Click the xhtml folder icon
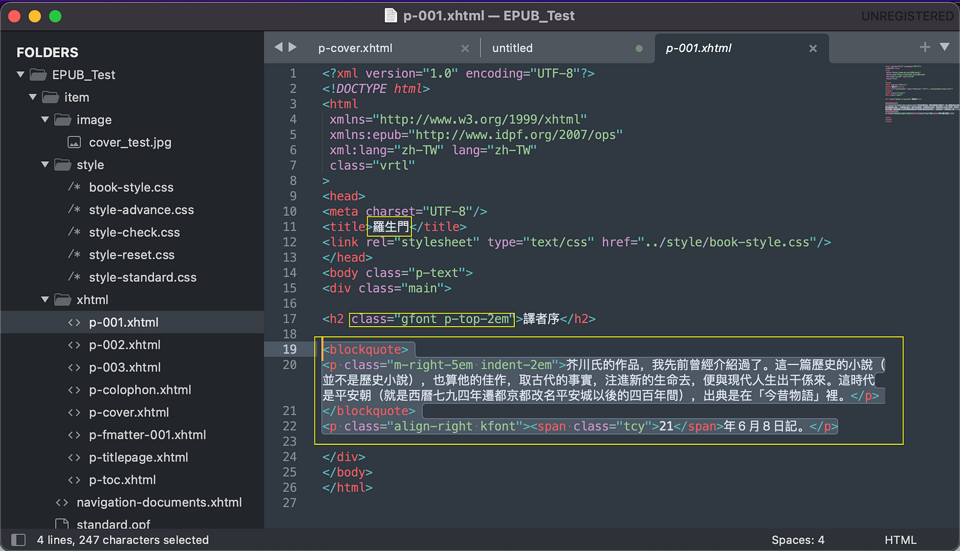Screen dimensions: 960x551 63,299
